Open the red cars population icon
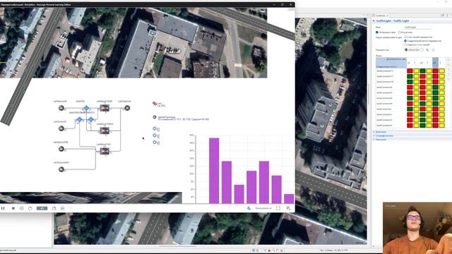452x254 pixels. point(155,103)
